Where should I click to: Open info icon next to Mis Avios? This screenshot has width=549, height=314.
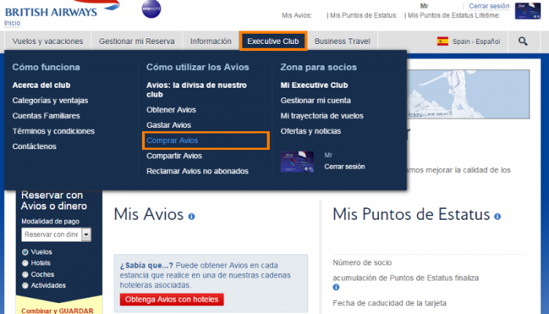pyautogui.click(x=191, y=217)
